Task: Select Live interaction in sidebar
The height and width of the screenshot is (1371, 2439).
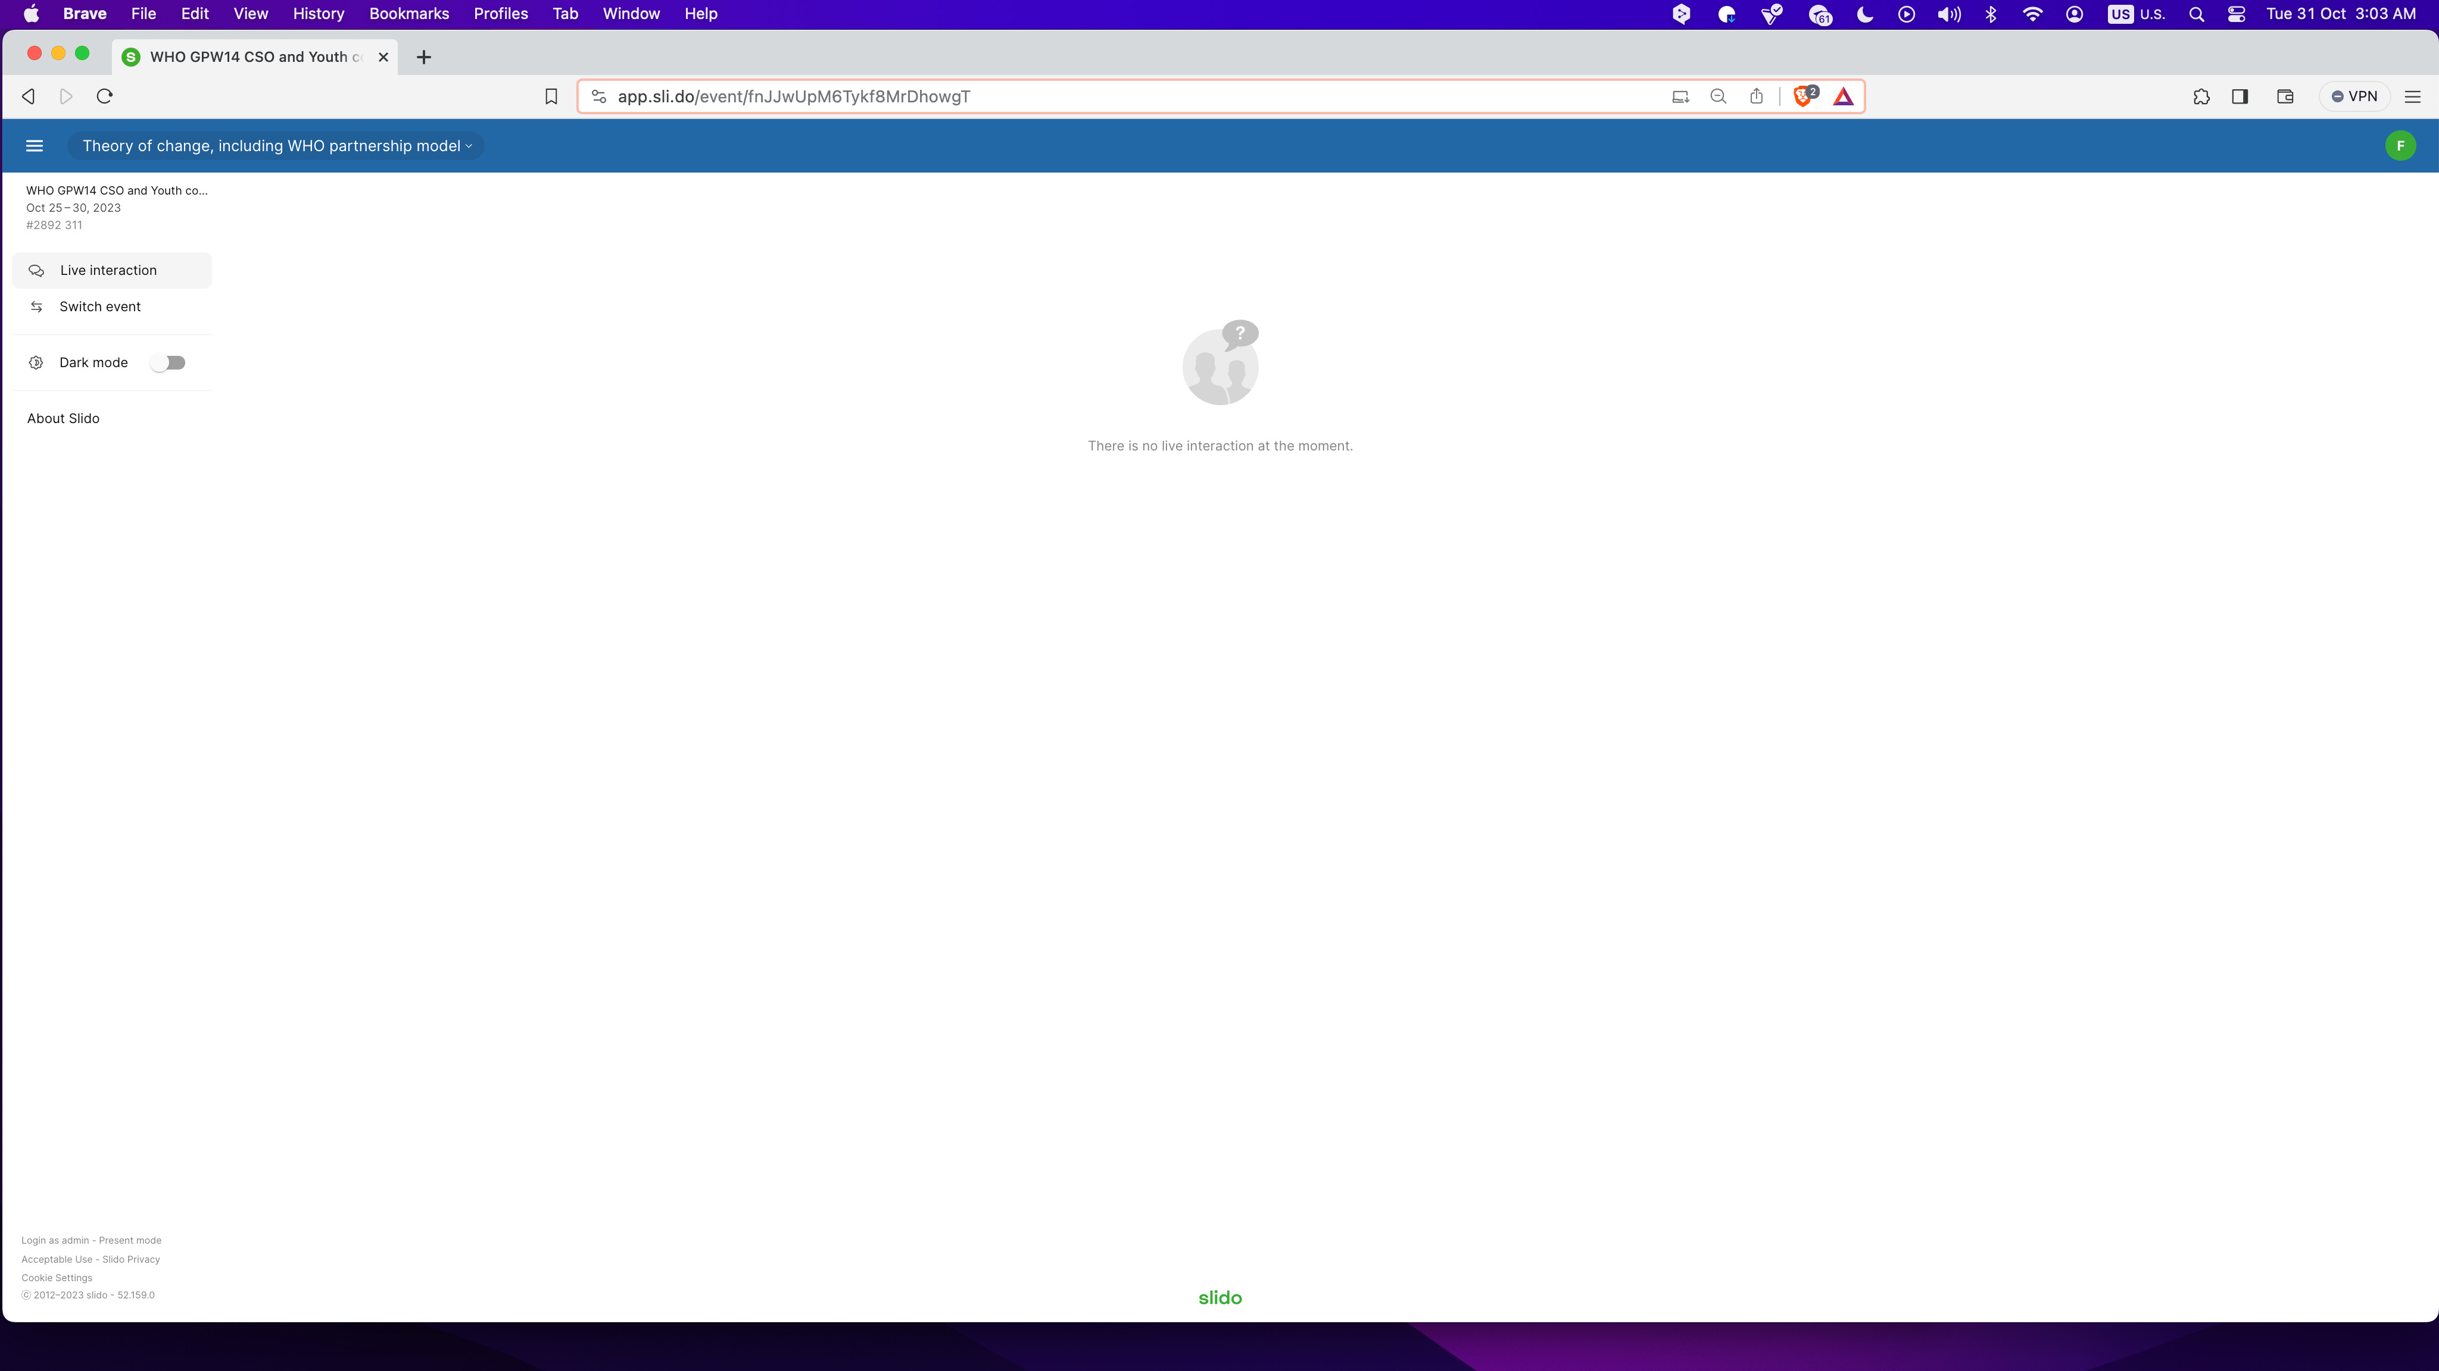Action: (108, 271)
